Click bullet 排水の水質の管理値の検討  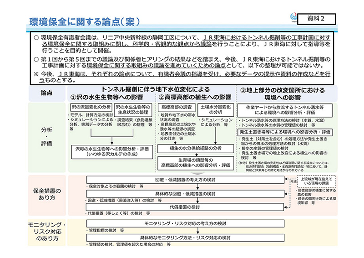263,148
